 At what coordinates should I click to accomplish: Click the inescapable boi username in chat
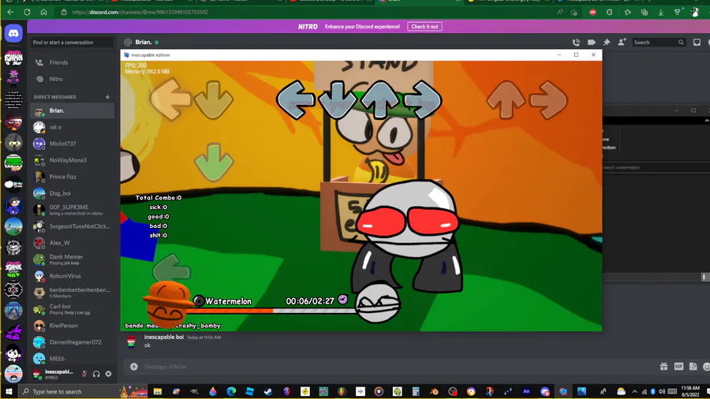pyautogui.click(x=164, y=337)
